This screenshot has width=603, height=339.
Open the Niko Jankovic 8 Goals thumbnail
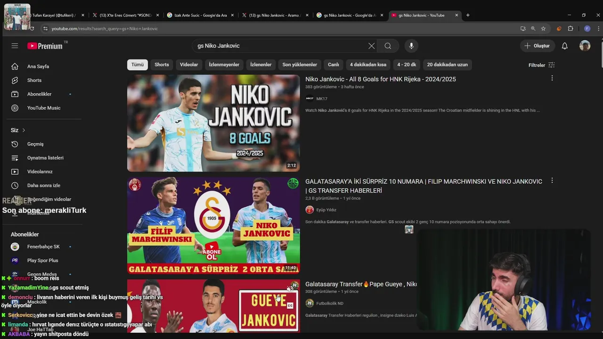213,123
